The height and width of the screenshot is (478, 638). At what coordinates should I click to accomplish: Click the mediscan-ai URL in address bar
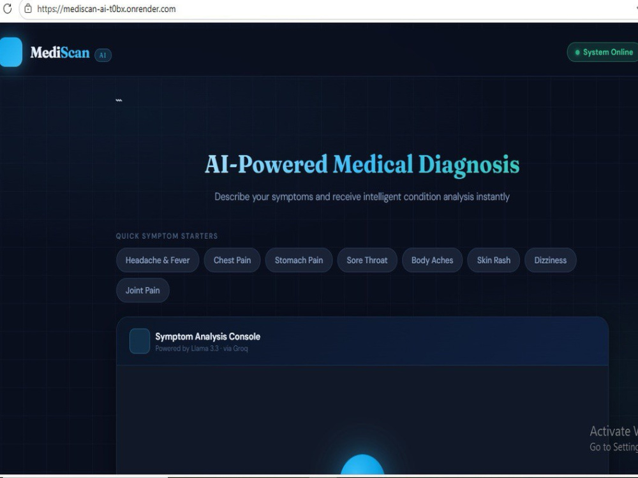pos(106,9)
